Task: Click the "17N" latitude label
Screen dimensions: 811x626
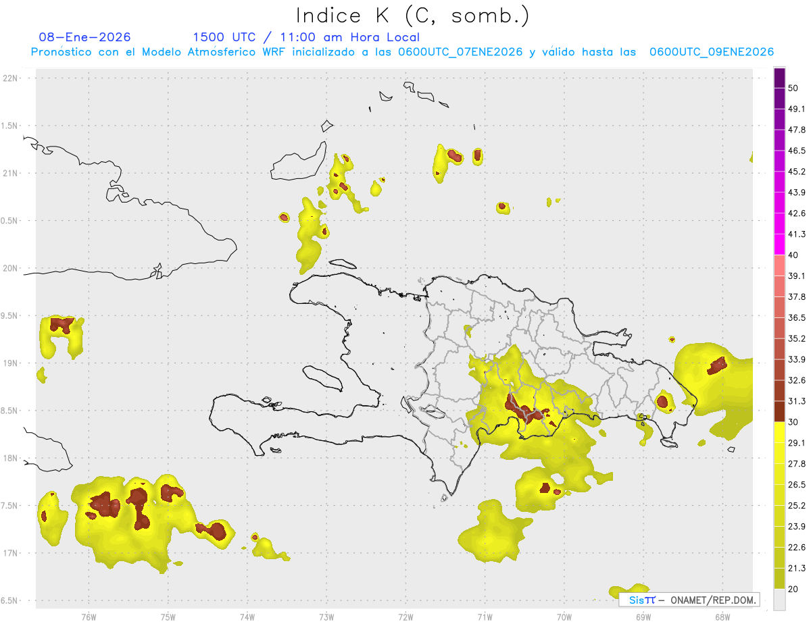Action: [11, 554]
